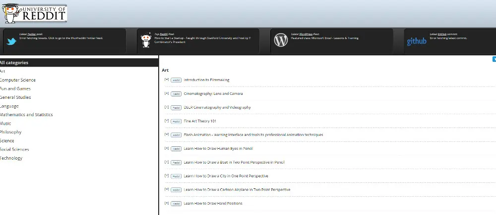
Task: Open Cinematography: Lens and Camera title
Action: [213, 93]
